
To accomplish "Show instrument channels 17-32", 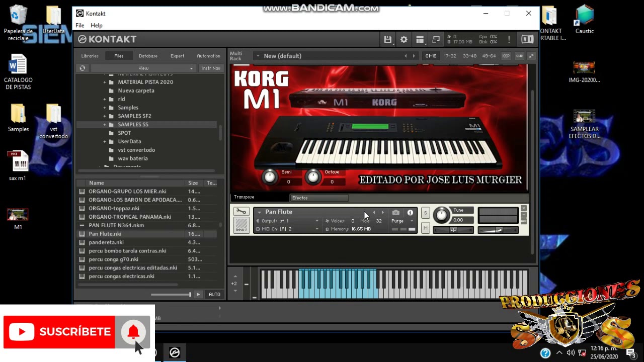I will point(450,56).
